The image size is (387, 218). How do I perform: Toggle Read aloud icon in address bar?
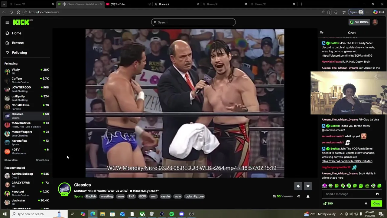pos(323,12)
